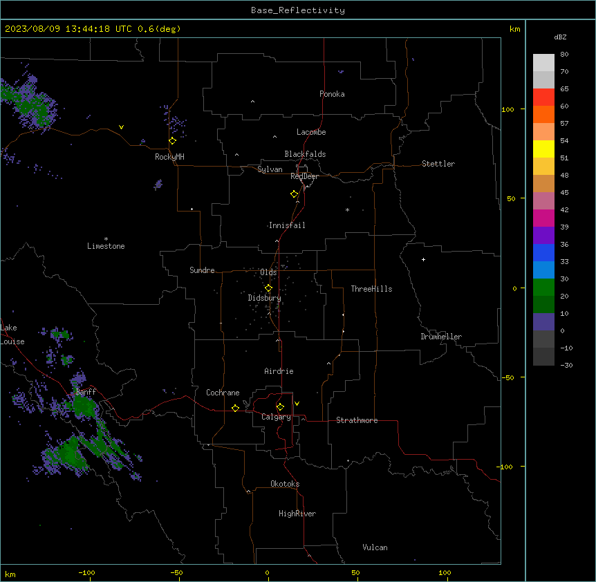Viewport: 596px width, 582px height.
Task: Click the ThreeHills town label
Action: tap(372, 289)
